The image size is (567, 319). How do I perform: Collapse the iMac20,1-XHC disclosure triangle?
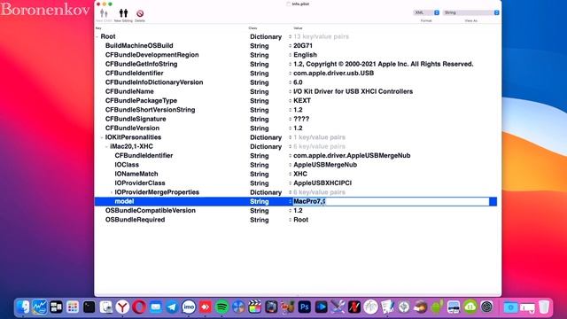tap(106, 146)
